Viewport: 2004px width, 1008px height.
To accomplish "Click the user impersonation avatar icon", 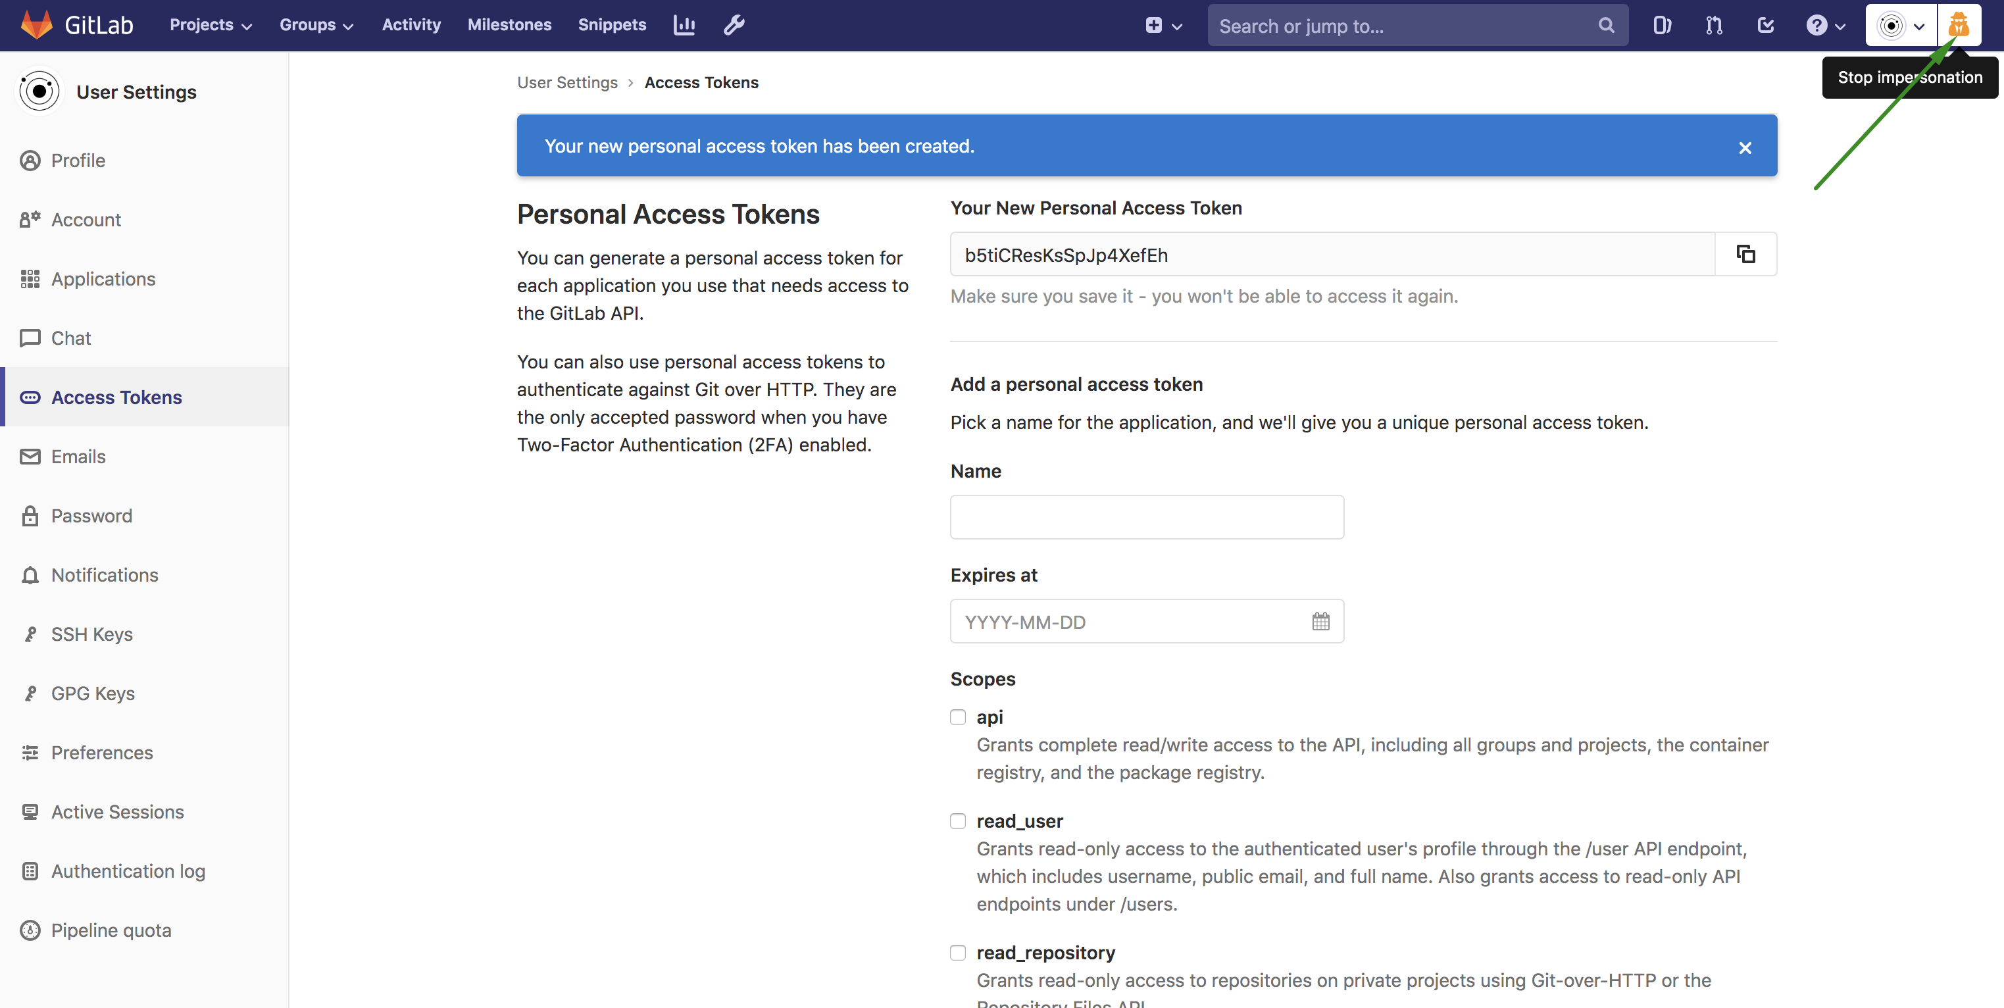I will click(1962, 24).
